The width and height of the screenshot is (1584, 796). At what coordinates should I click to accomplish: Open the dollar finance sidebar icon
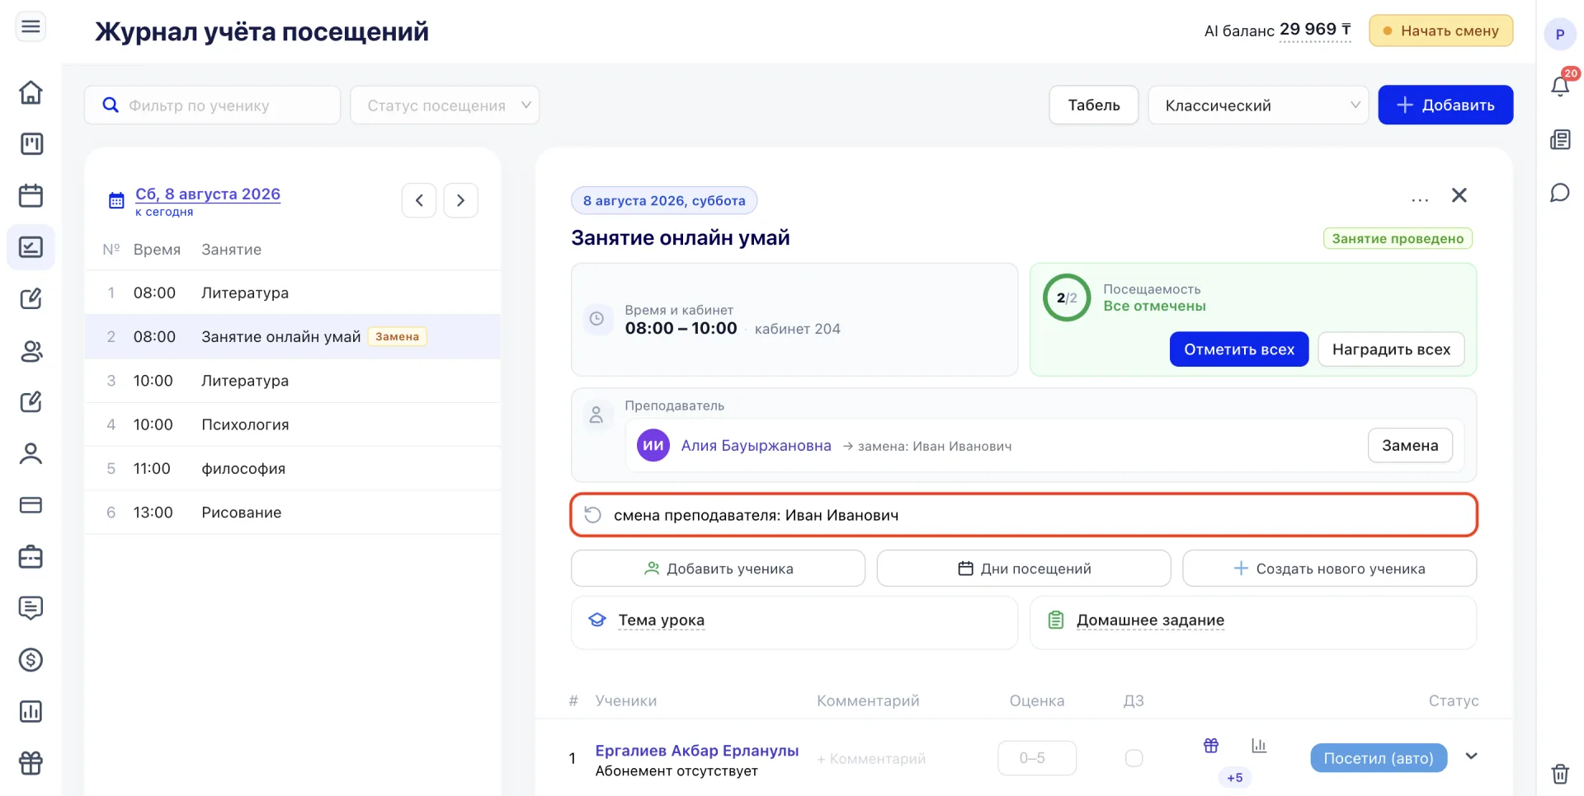pos(31,660)
